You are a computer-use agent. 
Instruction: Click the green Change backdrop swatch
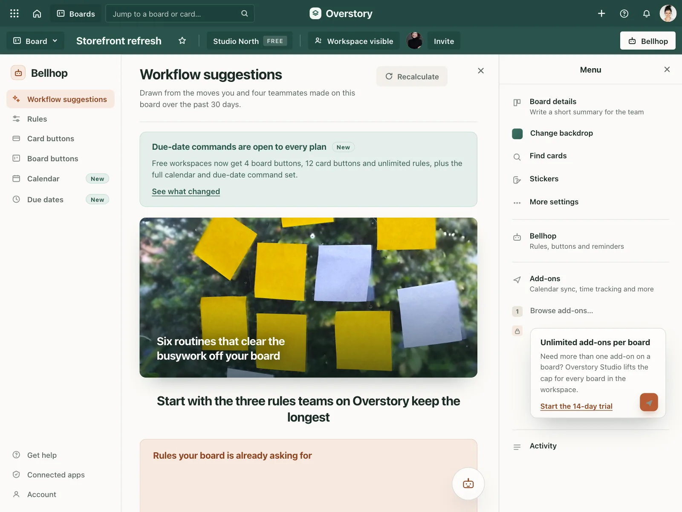(517, 134)
